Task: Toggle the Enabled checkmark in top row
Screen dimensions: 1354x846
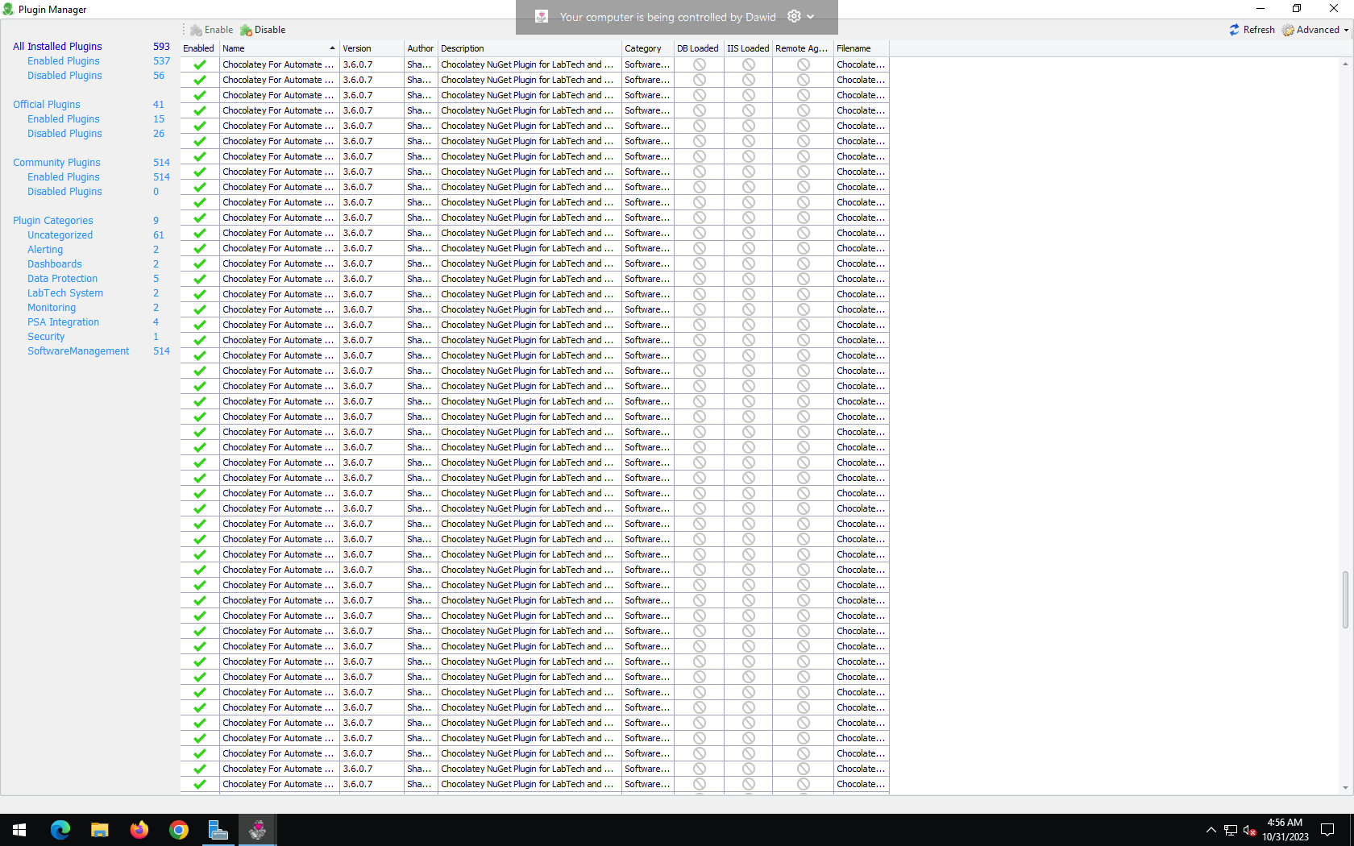Action: (x=200, y=64)
